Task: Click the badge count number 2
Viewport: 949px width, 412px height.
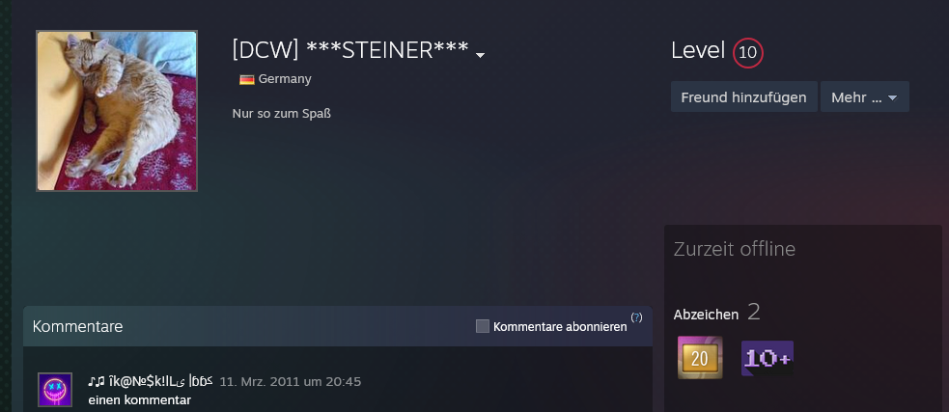Action: [x=754, y=312]
